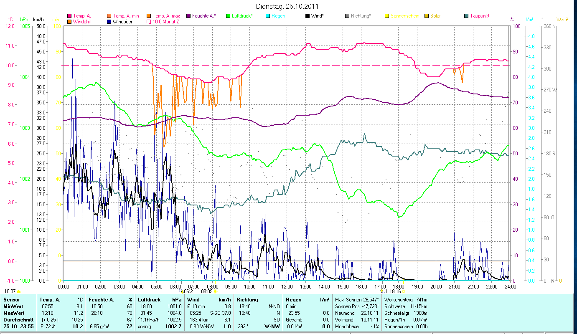This screenshot has width=577, height=334.
Task: Click the Temp. A. min orange swatch
Action: point(109,16)
